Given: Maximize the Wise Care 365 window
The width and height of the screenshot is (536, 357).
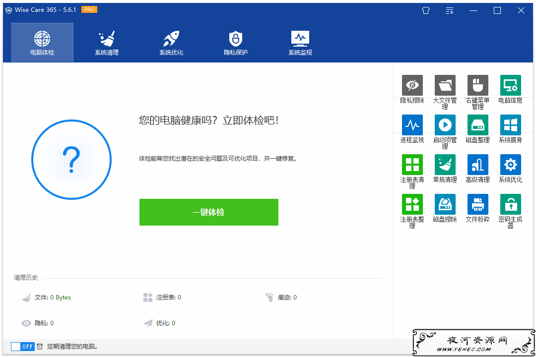Looking at the screenshot, I should (x=497, y=10).
